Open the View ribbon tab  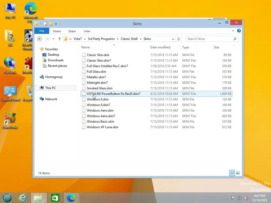click(87, 31)
